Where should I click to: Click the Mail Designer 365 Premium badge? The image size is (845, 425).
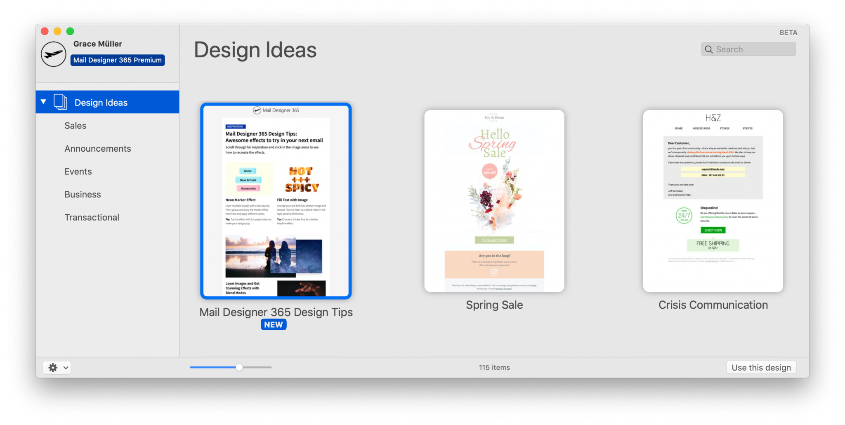click(117, 60)
